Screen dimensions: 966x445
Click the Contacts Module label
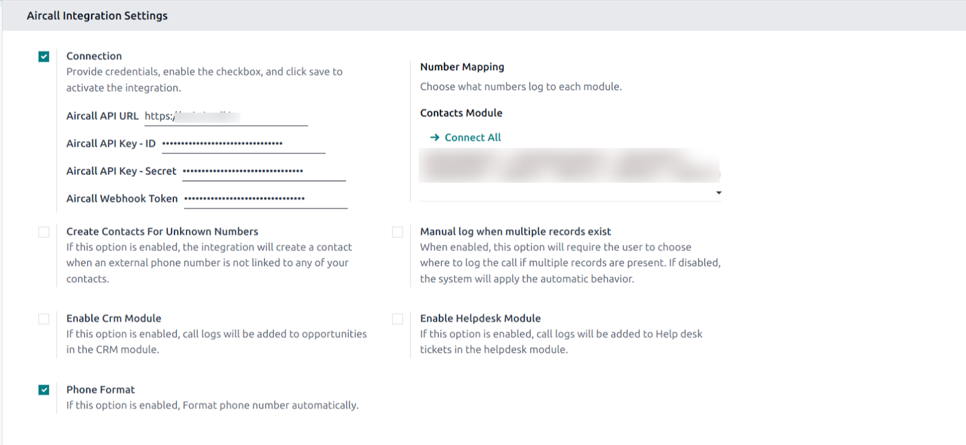(x=461, y=113)
